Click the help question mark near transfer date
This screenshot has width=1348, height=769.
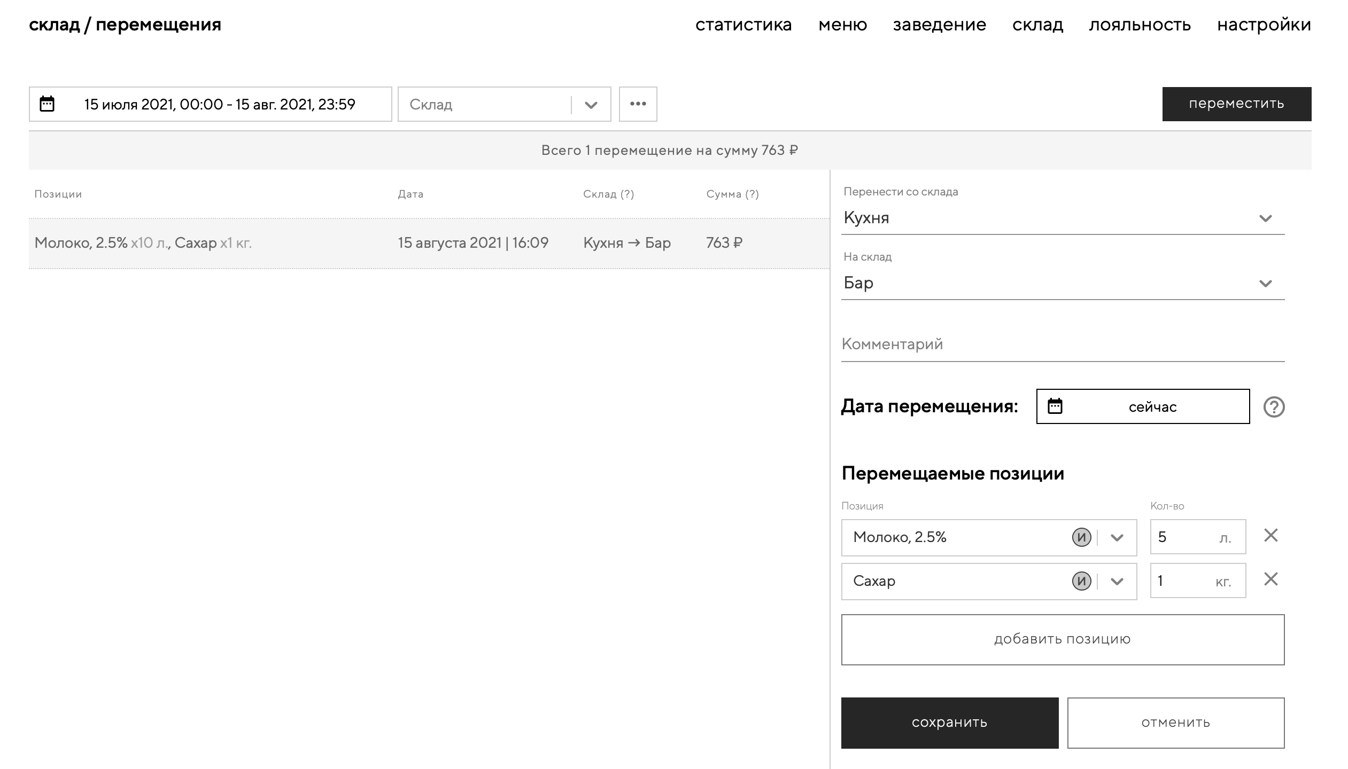click(x=1274, y=407)
